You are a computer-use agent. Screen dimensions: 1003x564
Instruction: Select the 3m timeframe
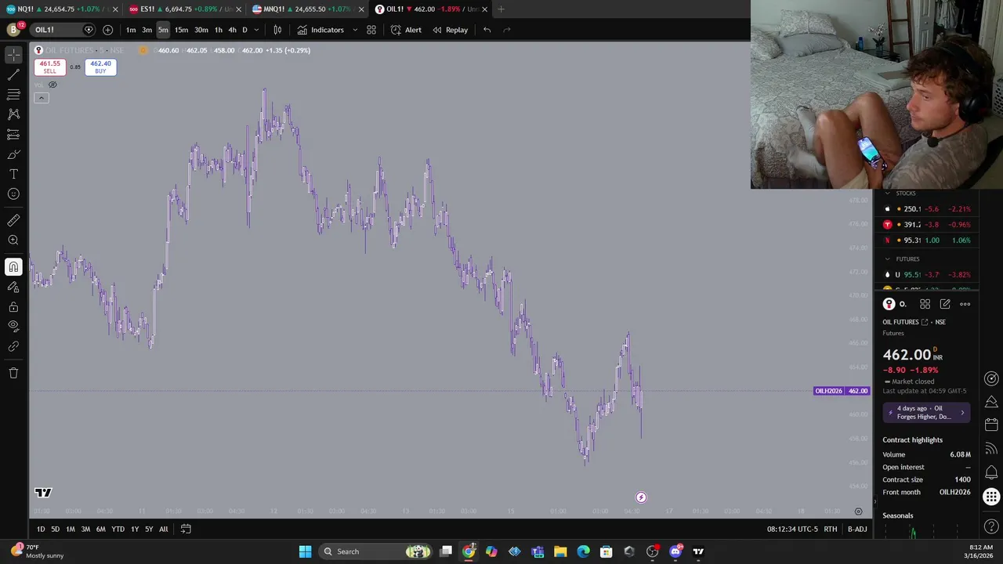[147, 30]
